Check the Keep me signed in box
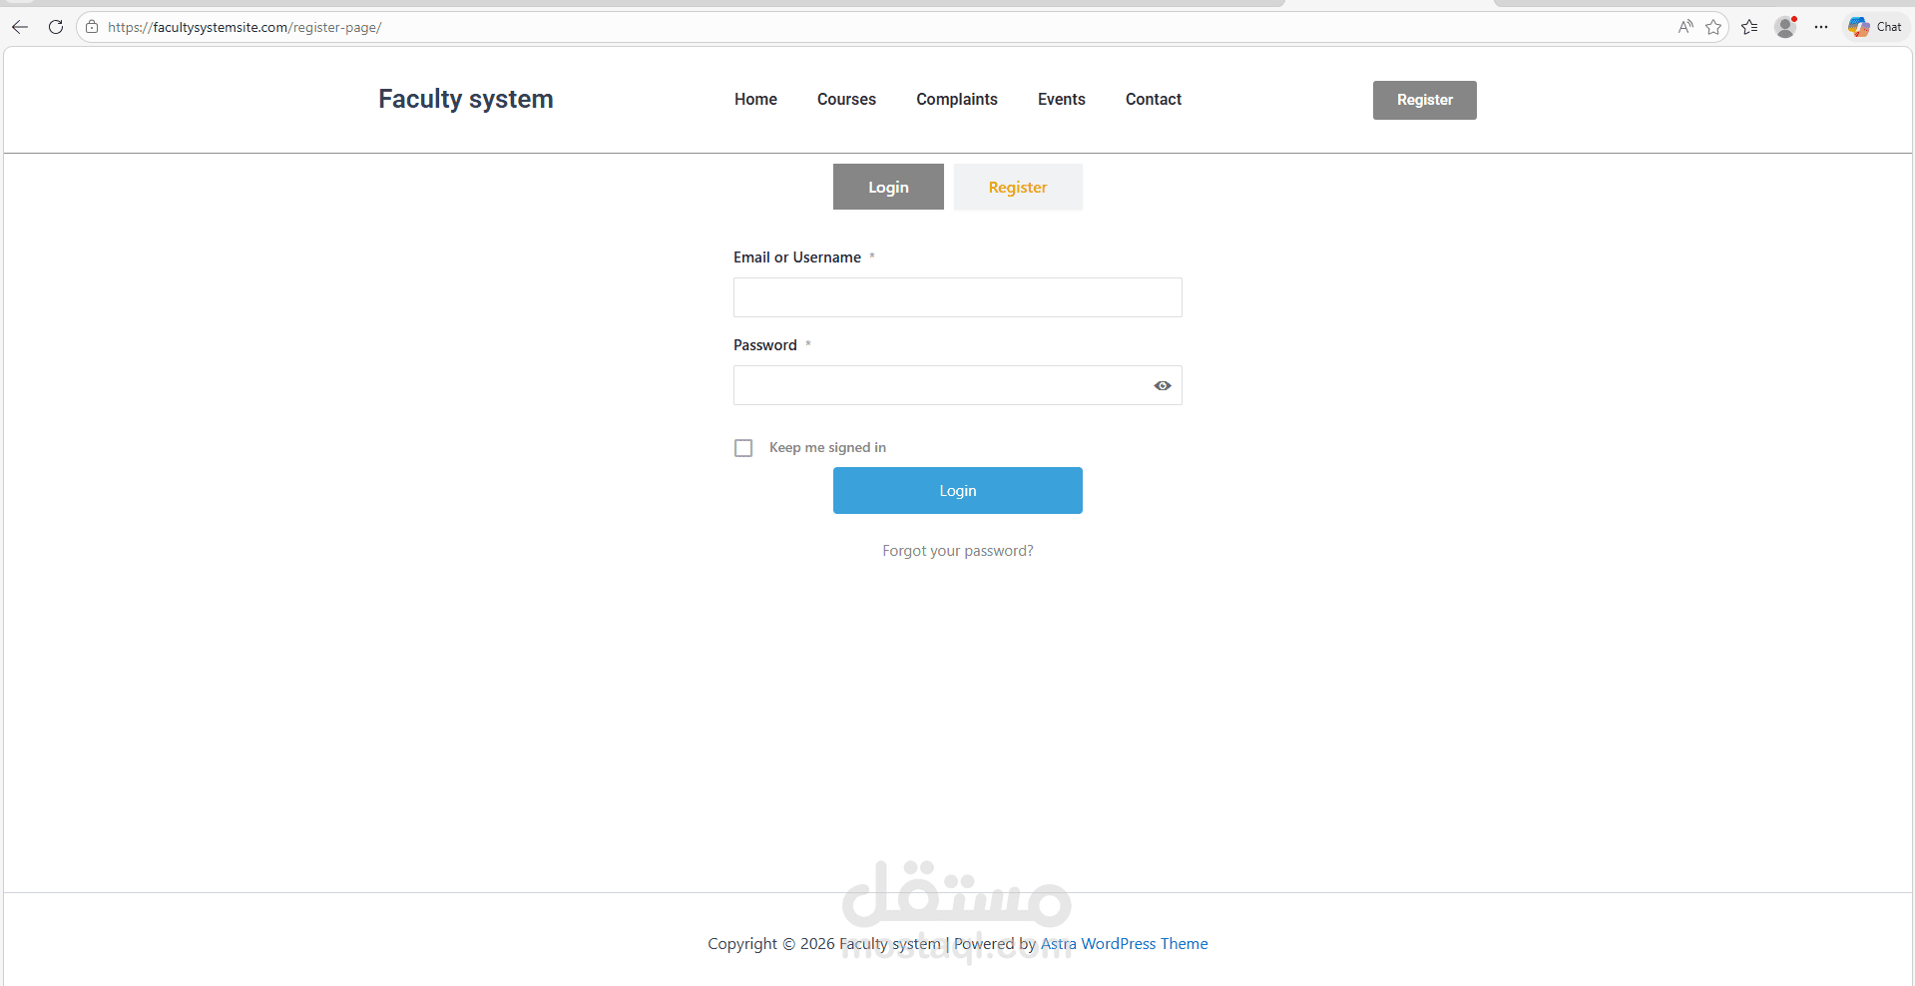 pyautogui.click(x=743, y=448)
